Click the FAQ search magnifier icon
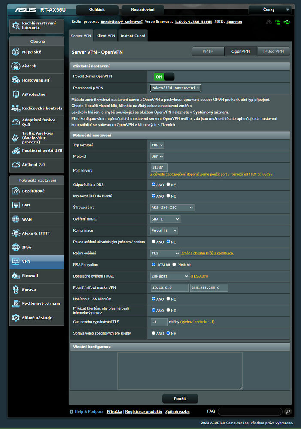Image resolution: width=301 pixels, height=429 pixels. click(288, 412)
